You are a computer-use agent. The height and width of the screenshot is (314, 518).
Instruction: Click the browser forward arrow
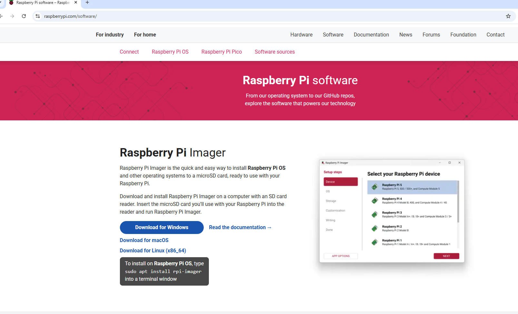click(x=12, y=16)
